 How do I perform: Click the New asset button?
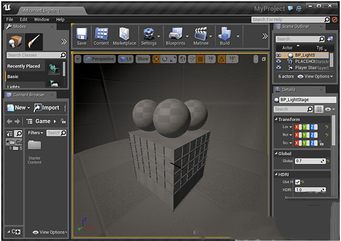click(18, 107)
